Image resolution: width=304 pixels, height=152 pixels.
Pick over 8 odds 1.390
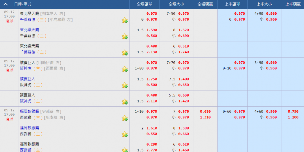pyautogui.click(x=184, y=128)
